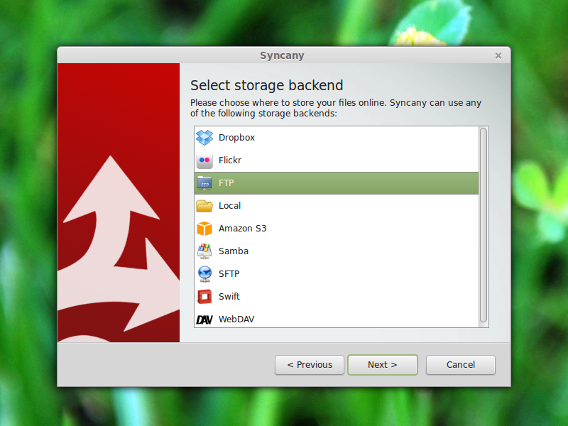The height and width of the screenshot is (426, 568).
Task: Click the backend list vertical scrollbar
Action: [484, 225]
